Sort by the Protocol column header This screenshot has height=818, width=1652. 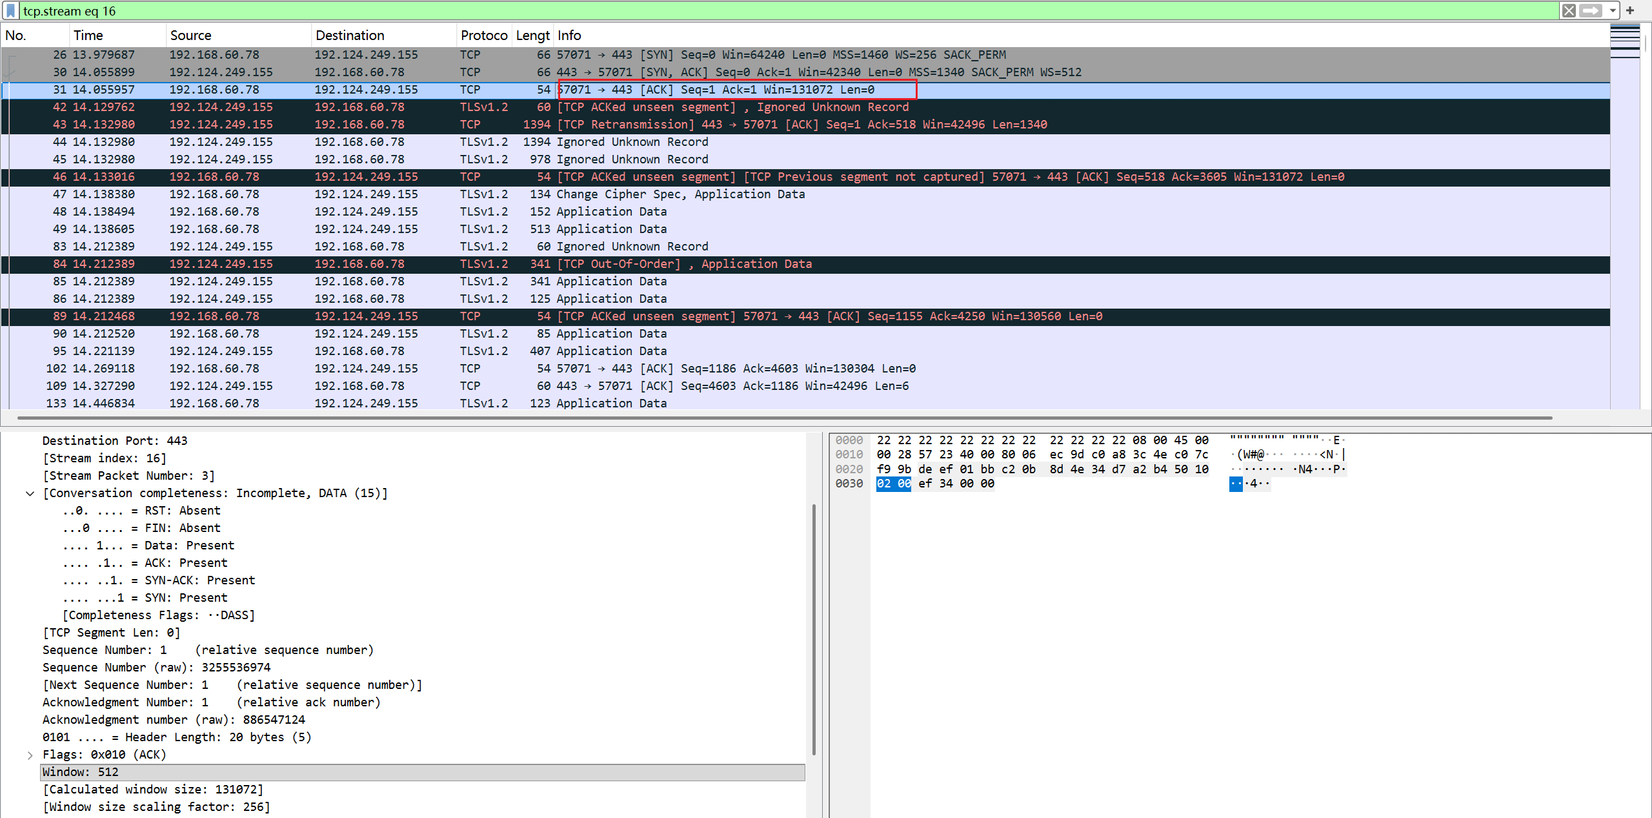pos(484,36)
